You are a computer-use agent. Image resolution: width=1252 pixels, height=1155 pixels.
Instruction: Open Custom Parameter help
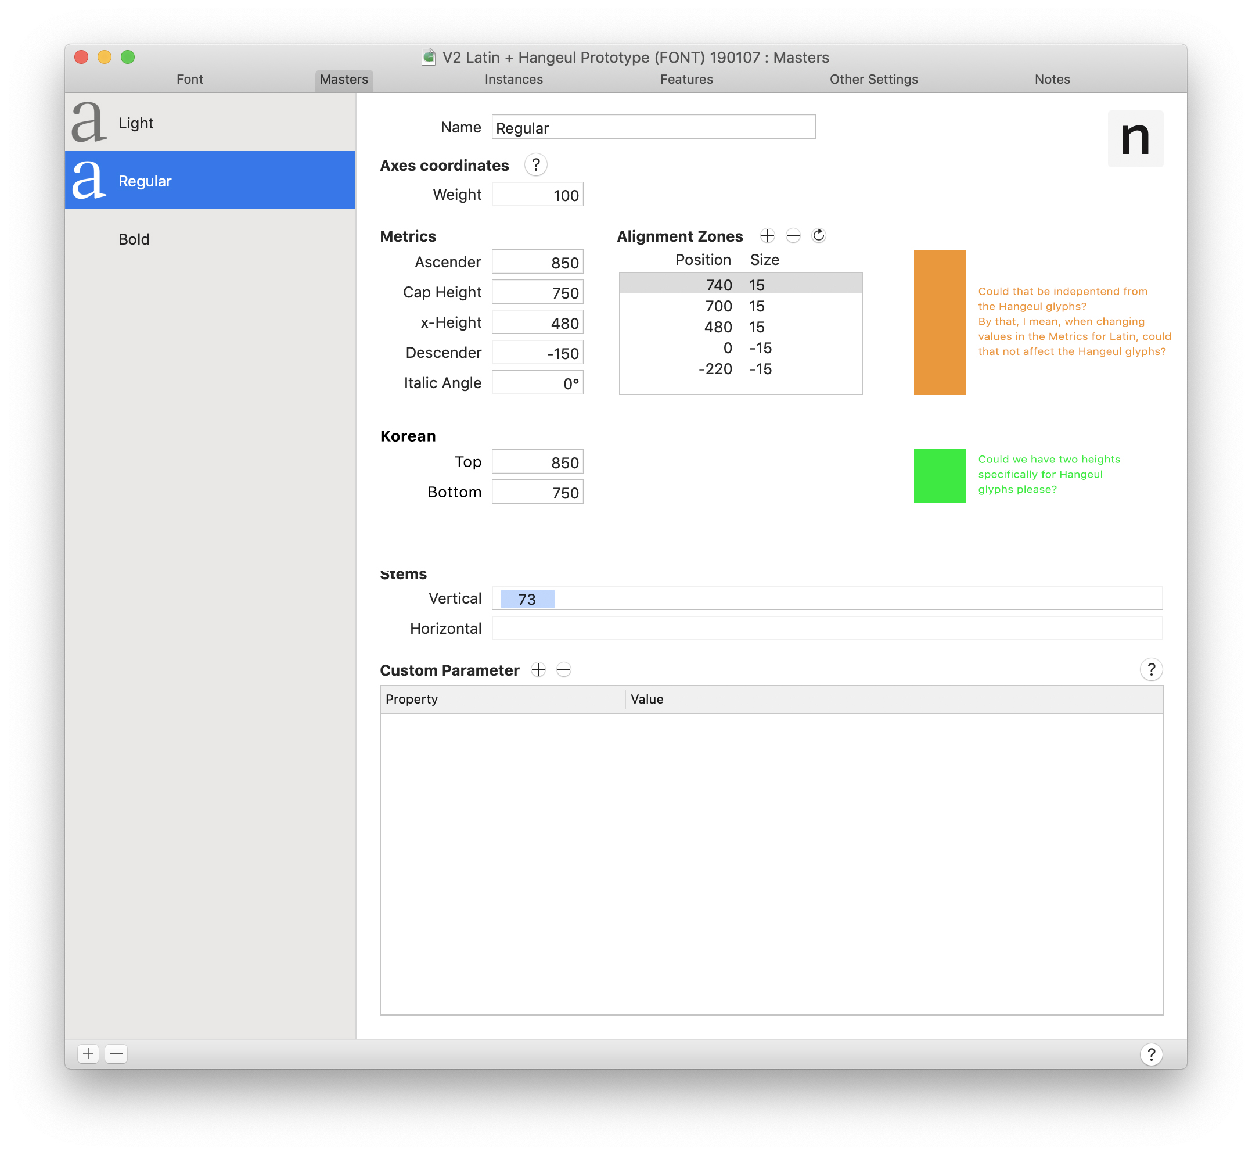coord(1151,669)
